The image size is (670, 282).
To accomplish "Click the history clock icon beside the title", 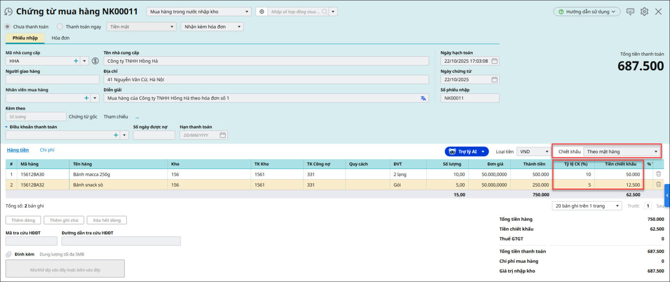I will (x=8, y=12).
